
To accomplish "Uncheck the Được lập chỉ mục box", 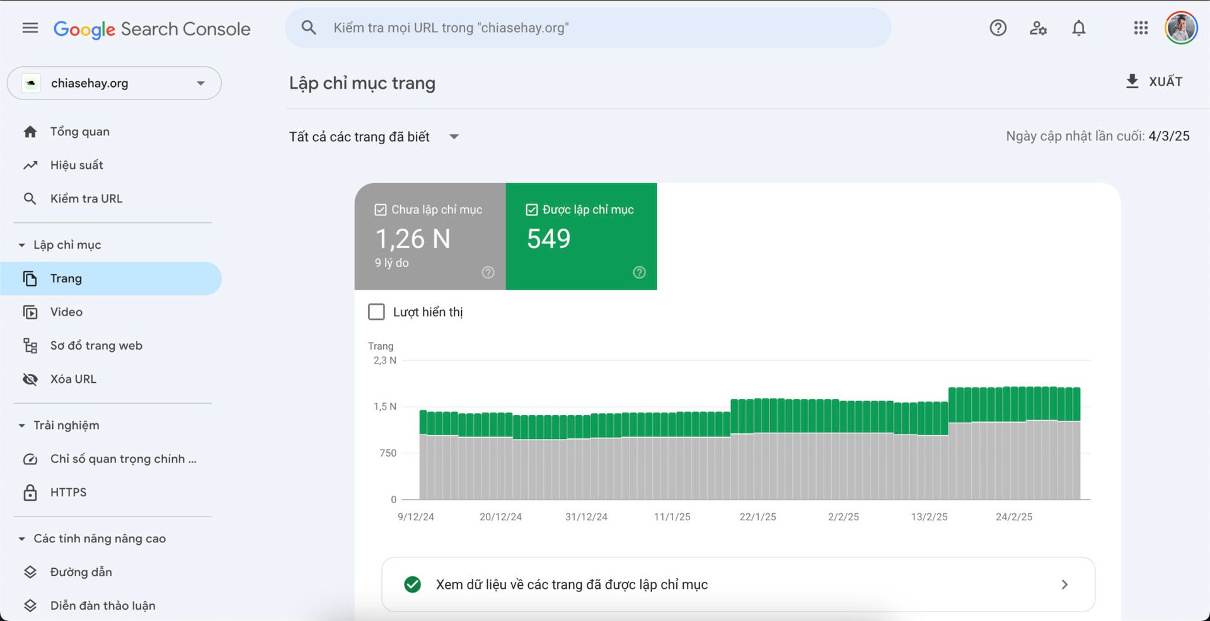I will click(531, 209).
